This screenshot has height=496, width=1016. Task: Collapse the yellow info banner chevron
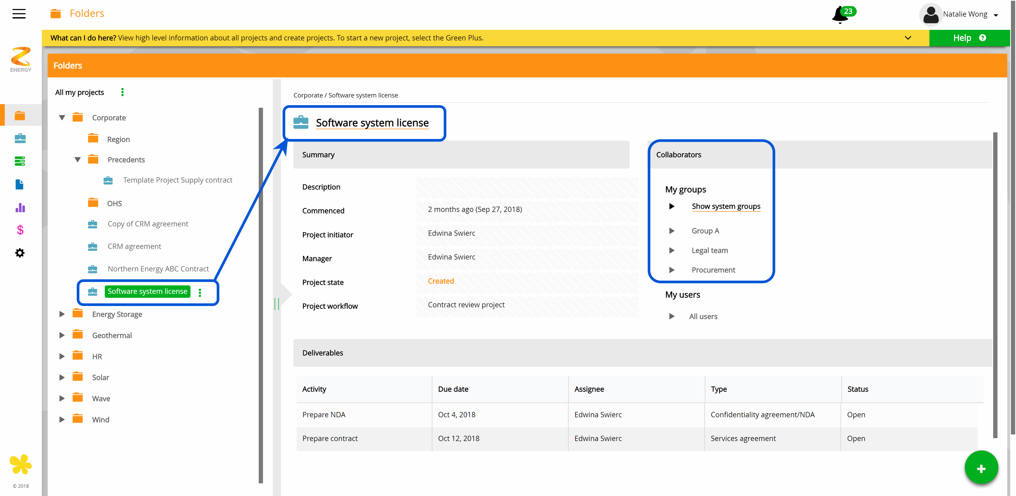tap(908, 38)
